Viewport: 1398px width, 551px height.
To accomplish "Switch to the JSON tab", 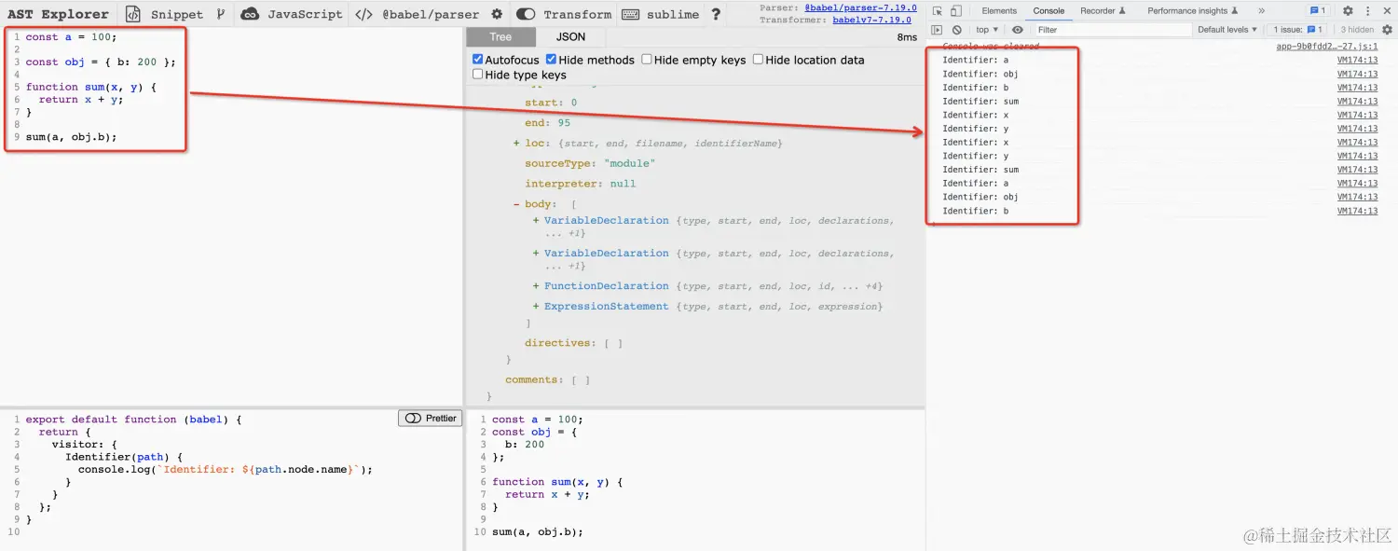I will click(x=571, y=37).
